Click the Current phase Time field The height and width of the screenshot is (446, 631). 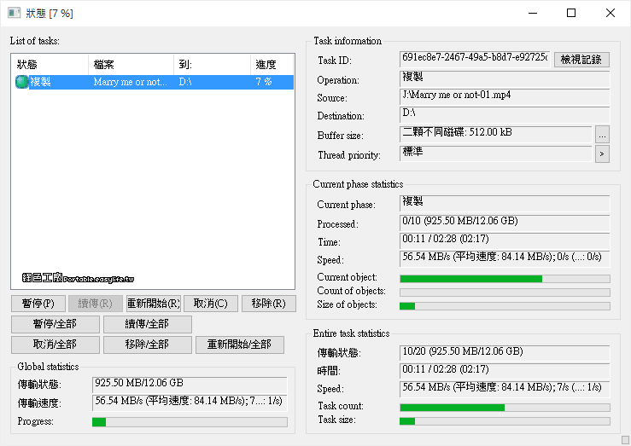pyautogui.click(x=505, y=240)
